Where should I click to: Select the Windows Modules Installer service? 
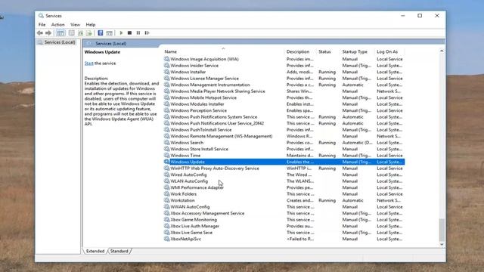coord(284,104)
